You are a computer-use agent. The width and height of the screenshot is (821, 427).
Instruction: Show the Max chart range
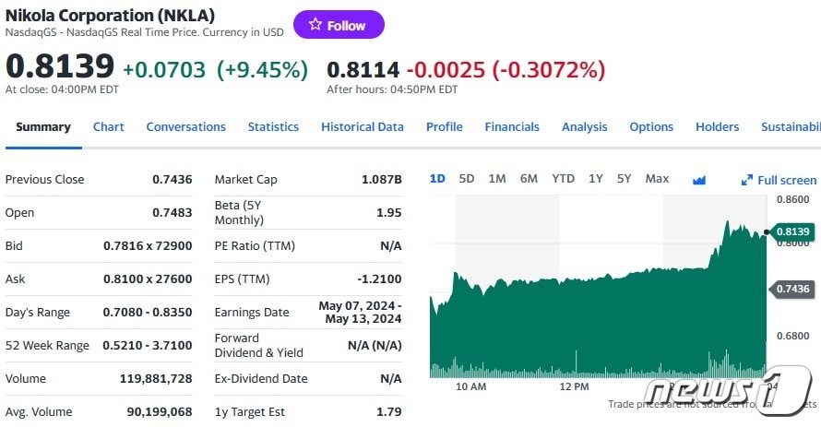[657, 179]
